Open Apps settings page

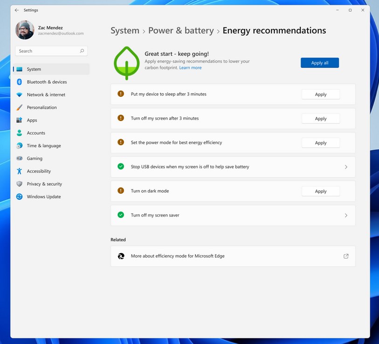tap(32, 120)
